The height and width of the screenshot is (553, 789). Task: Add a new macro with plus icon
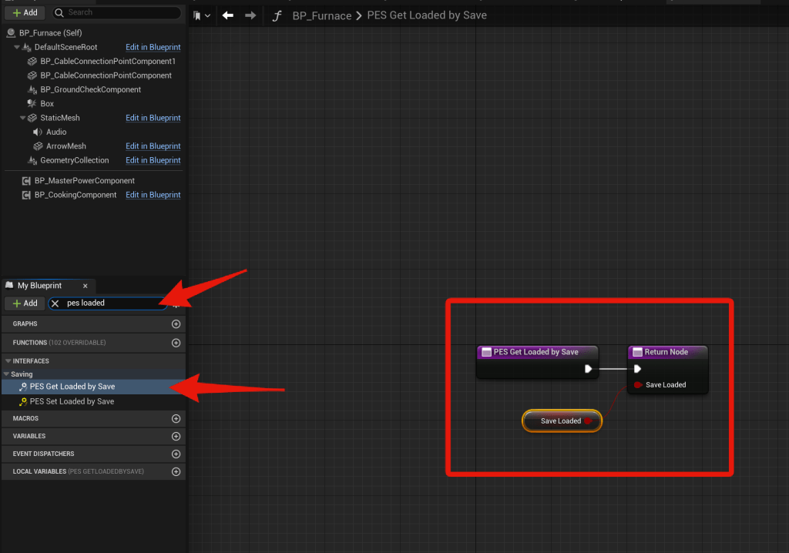(176, 419)
